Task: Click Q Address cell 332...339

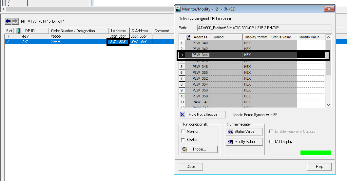Action: tap(141, 36)
